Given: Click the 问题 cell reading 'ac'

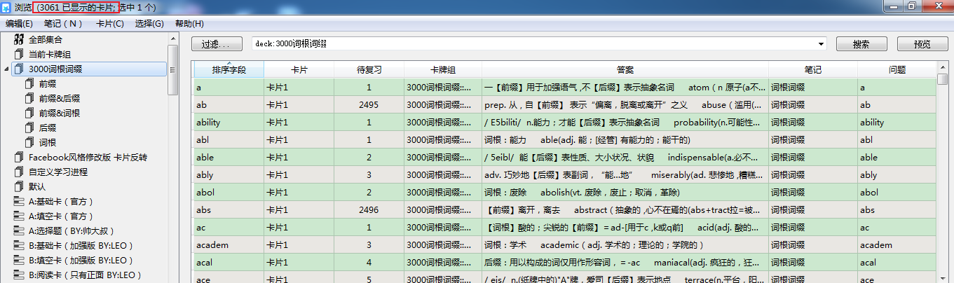Looking at the screenshot, I should tap(897, 227).
